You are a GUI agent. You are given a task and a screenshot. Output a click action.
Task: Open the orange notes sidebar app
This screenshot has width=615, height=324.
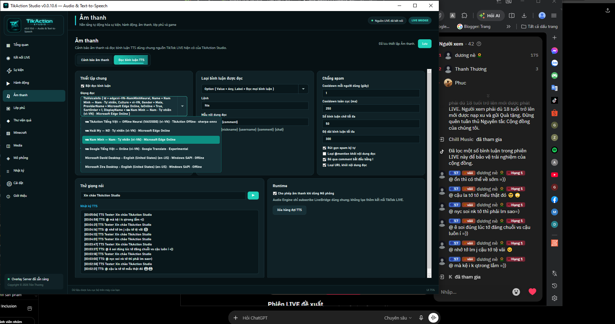point(555,243)
